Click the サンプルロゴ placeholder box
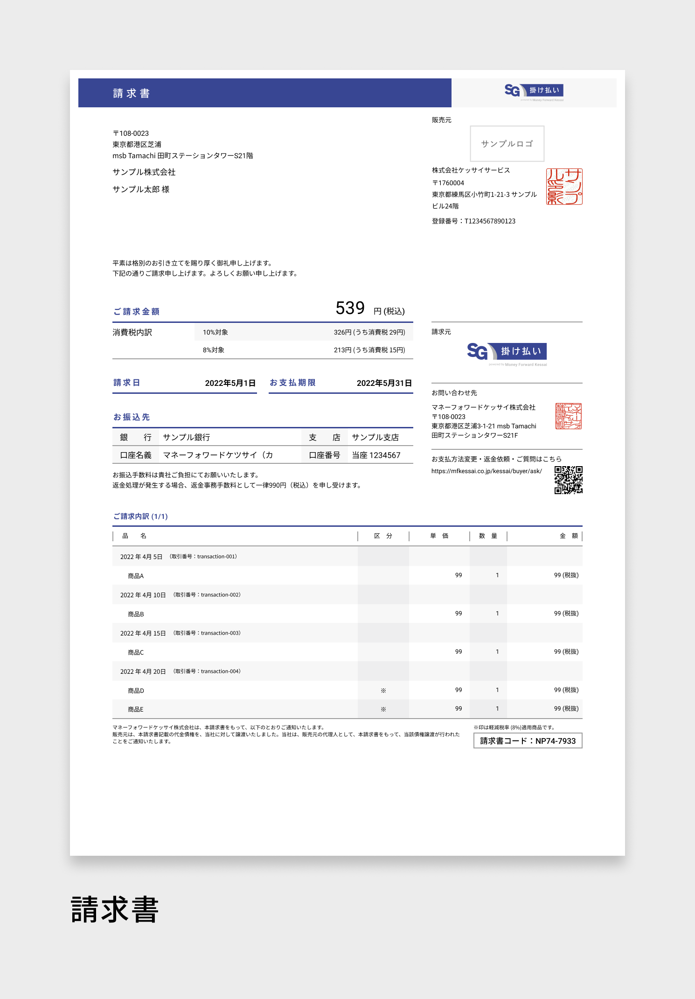Viewport: 695px width, 999px height. pyautogui.click(x=507, y=144)
